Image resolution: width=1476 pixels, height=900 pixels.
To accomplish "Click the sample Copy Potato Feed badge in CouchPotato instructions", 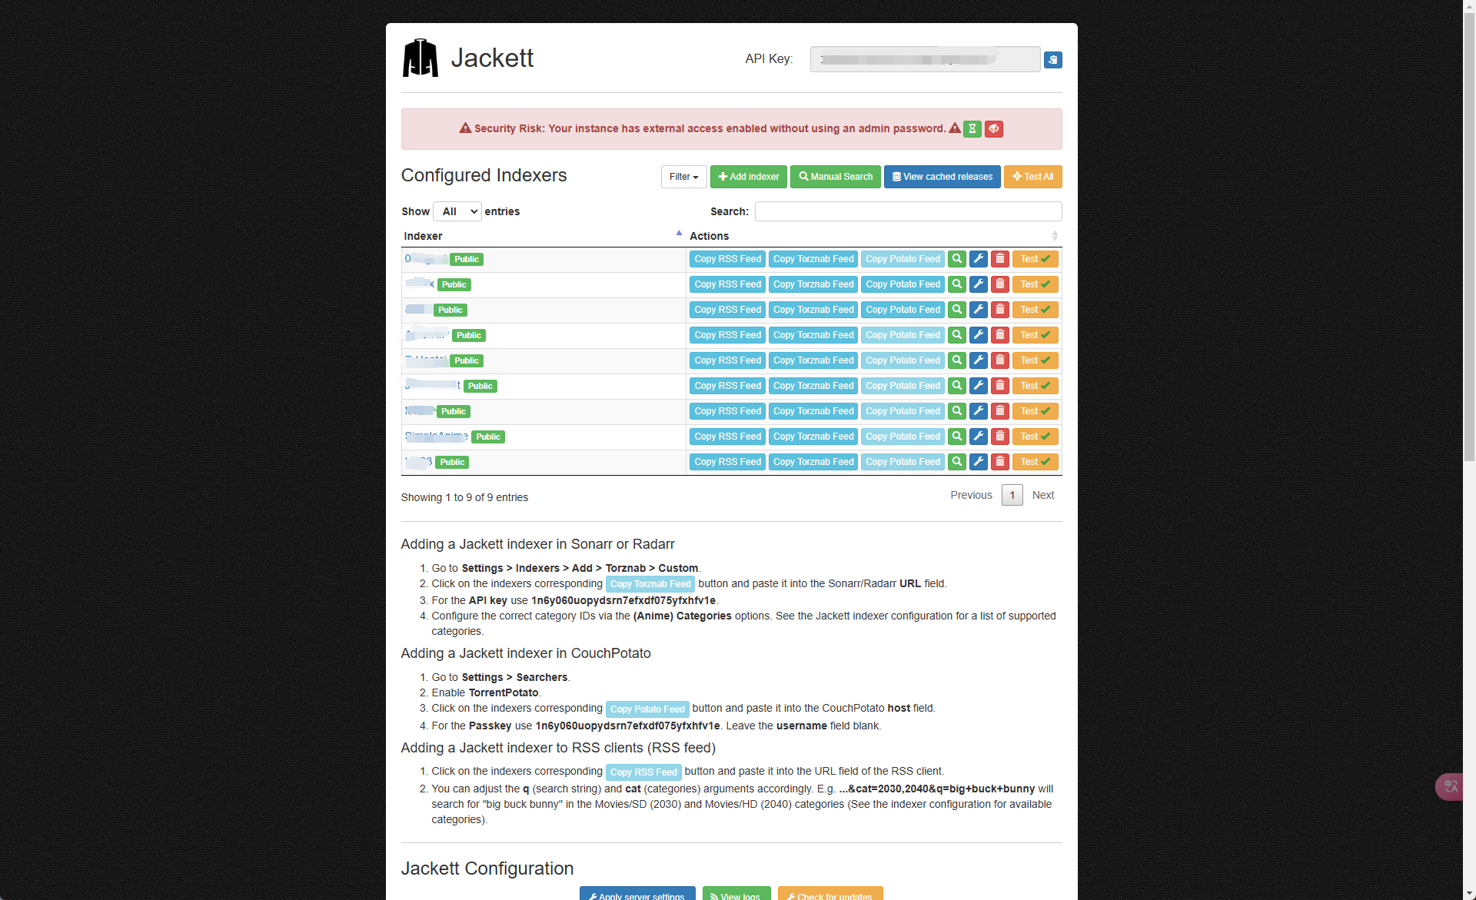I will pos(647,709).
